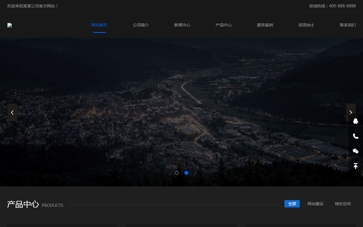Click 联系我们 in the top navigation
Screen dimensions: 363x227
coord(348,25)
